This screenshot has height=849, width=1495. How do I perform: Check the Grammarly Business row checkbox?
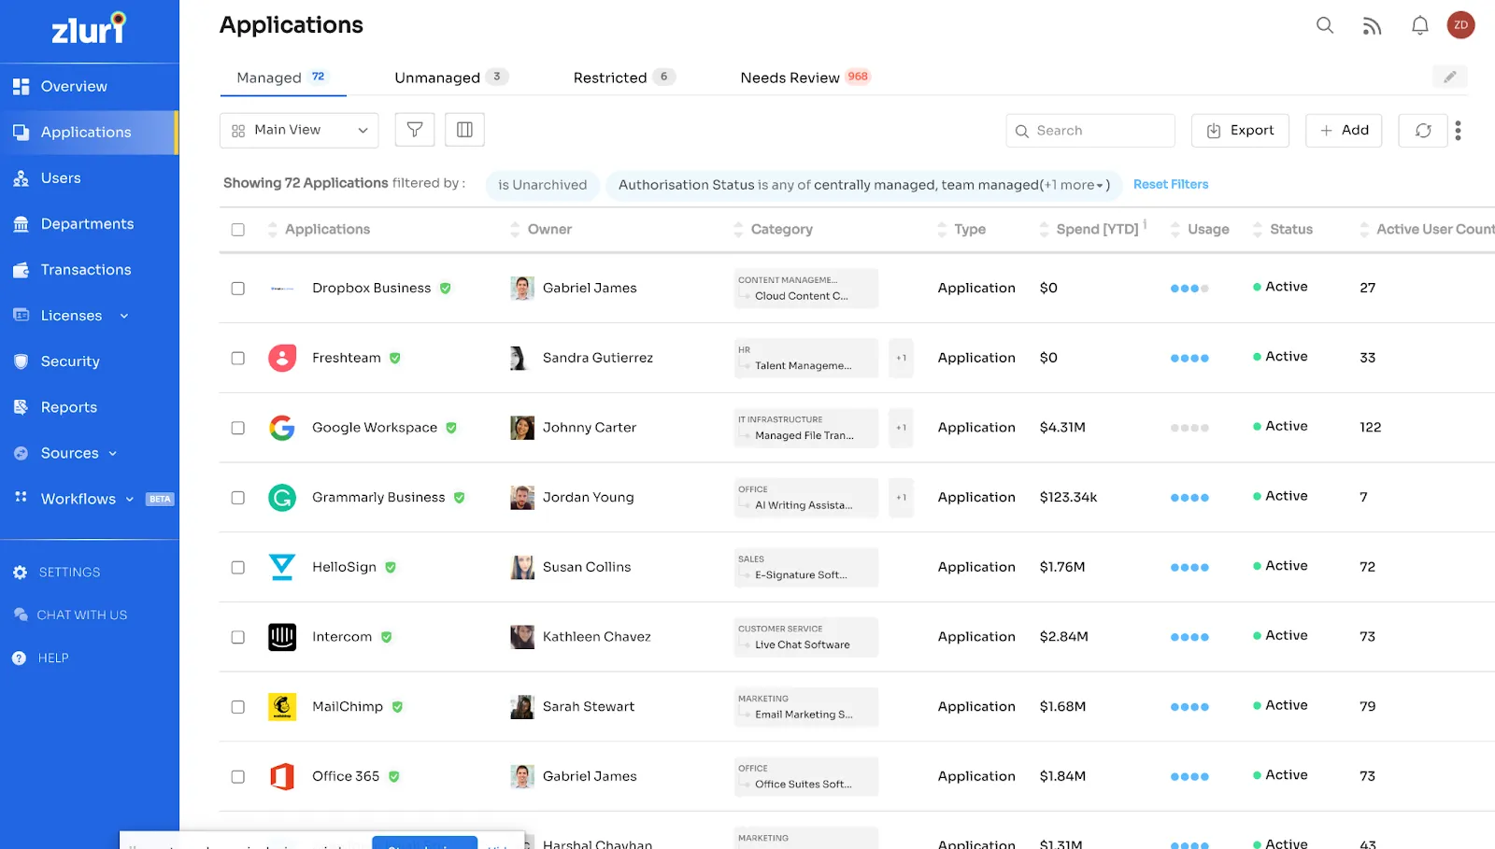click(x=238, y=498)
